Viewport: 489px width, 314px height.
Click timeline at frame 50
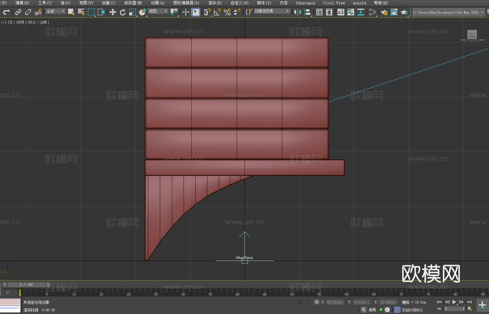[292, 292]
